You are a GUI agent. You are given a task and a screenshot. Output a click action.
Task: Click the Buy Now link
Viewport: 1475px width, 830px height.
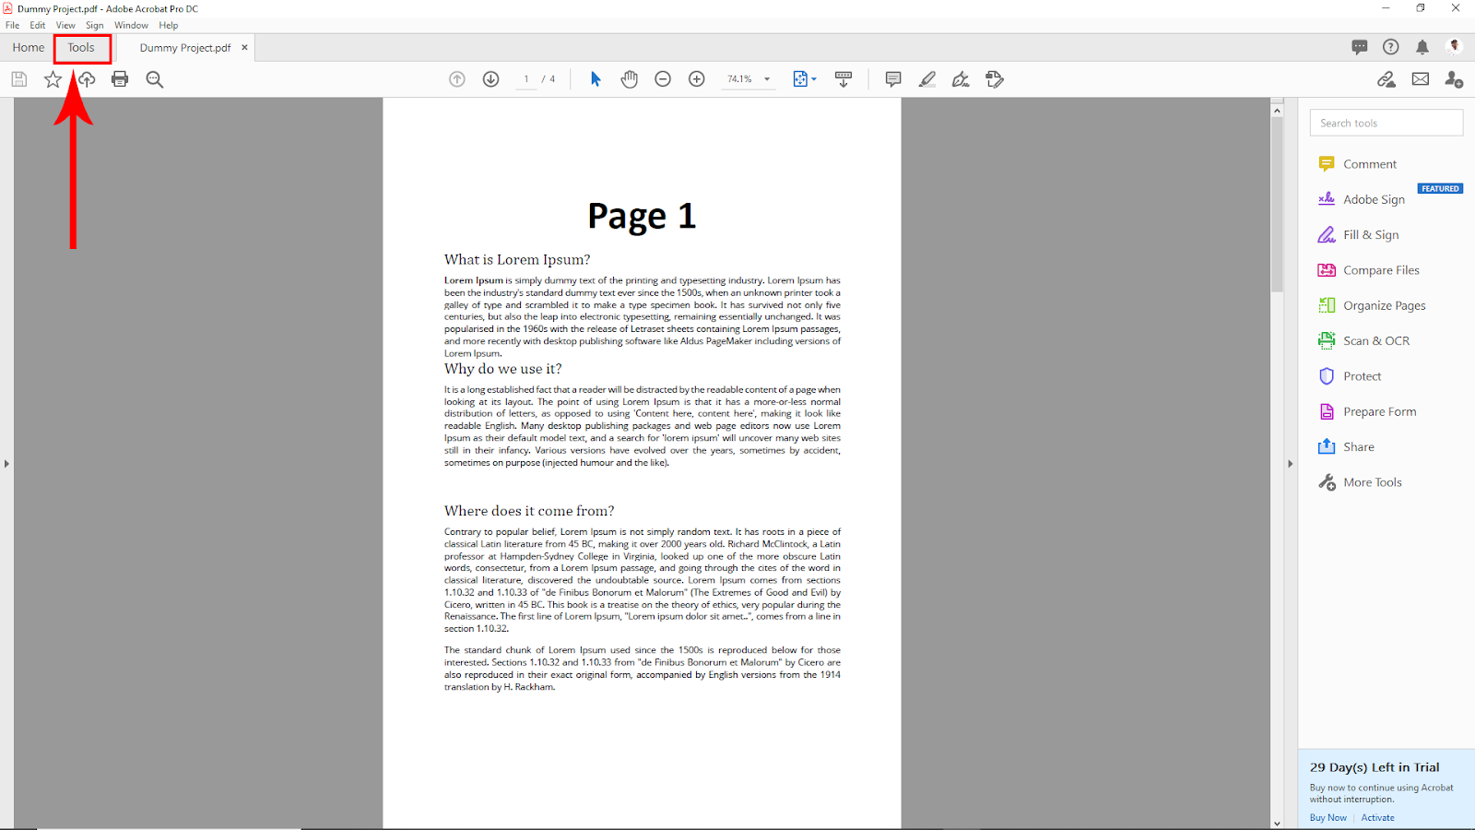[x=1328, y=818]
